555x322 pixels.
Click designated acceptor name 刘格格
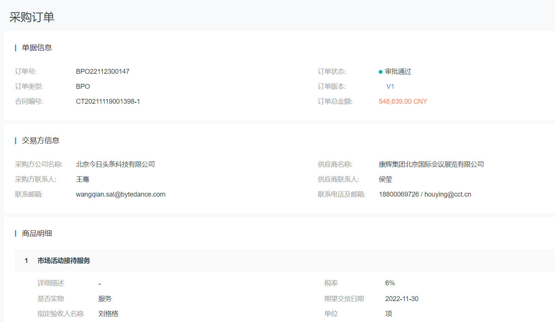[x=108, y=314]
